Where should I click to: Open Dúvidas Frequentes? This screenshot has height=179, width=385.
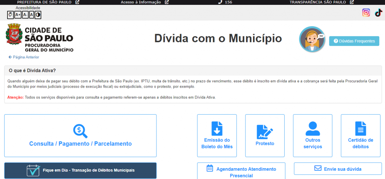pos(354,41)
